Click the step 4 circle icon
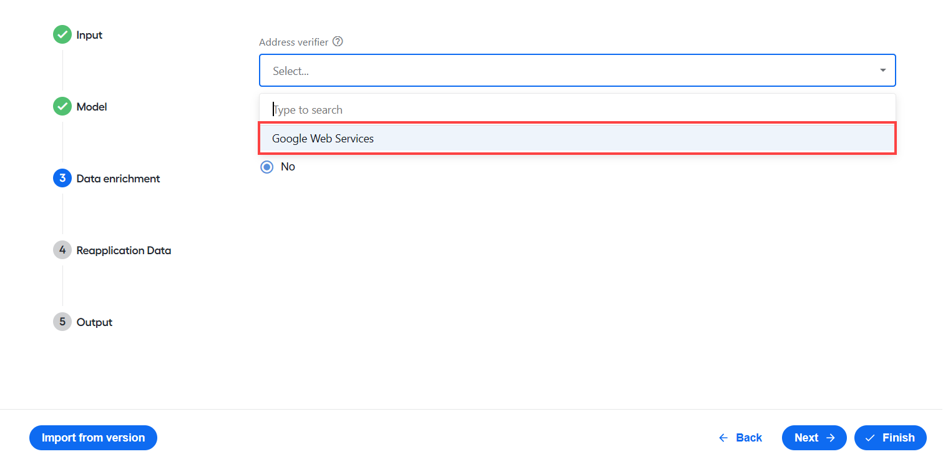The width and height of the screenshot is (943, 459). (x=62, y=250)
